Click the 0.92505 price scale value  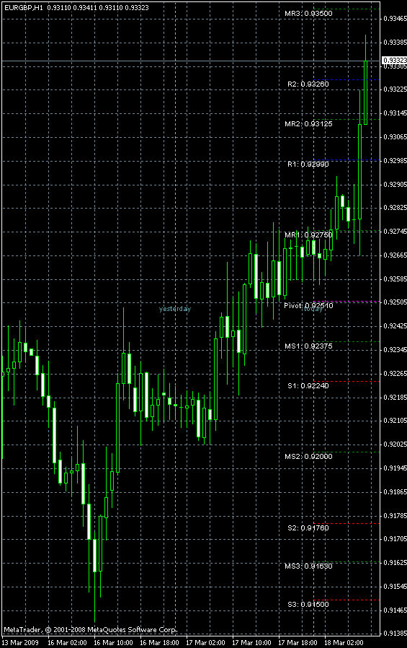pyautogui.click(x=395, y=302)
